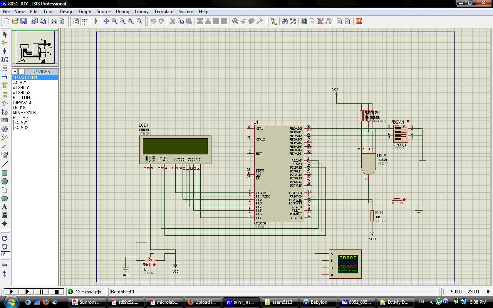Click the P pick devices button
Image resolution: width=493 pixels, height=308 pixels.
(15, 72)
